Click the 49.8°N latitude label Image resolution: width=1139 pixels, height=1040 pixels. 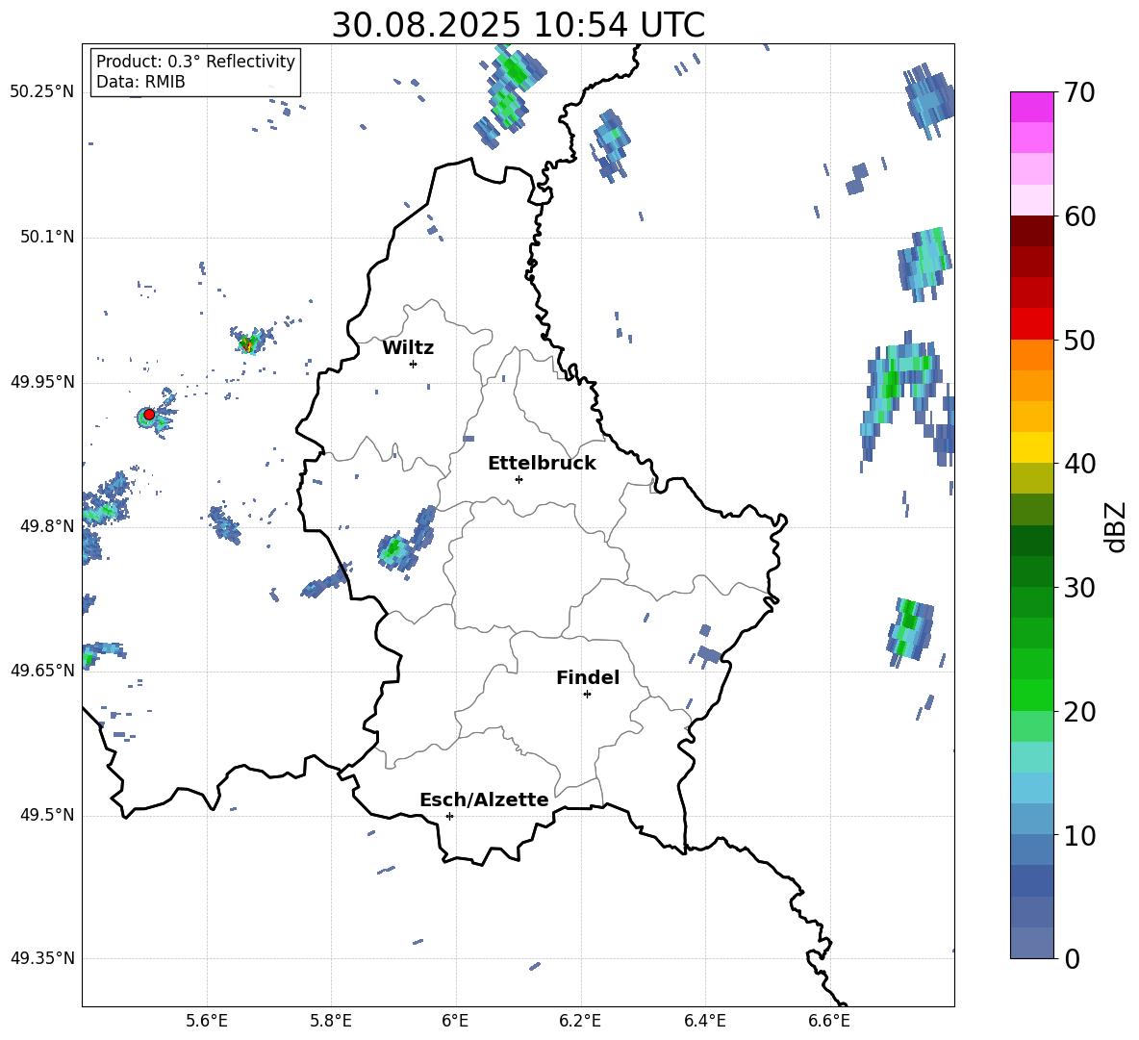click(47, 526)
